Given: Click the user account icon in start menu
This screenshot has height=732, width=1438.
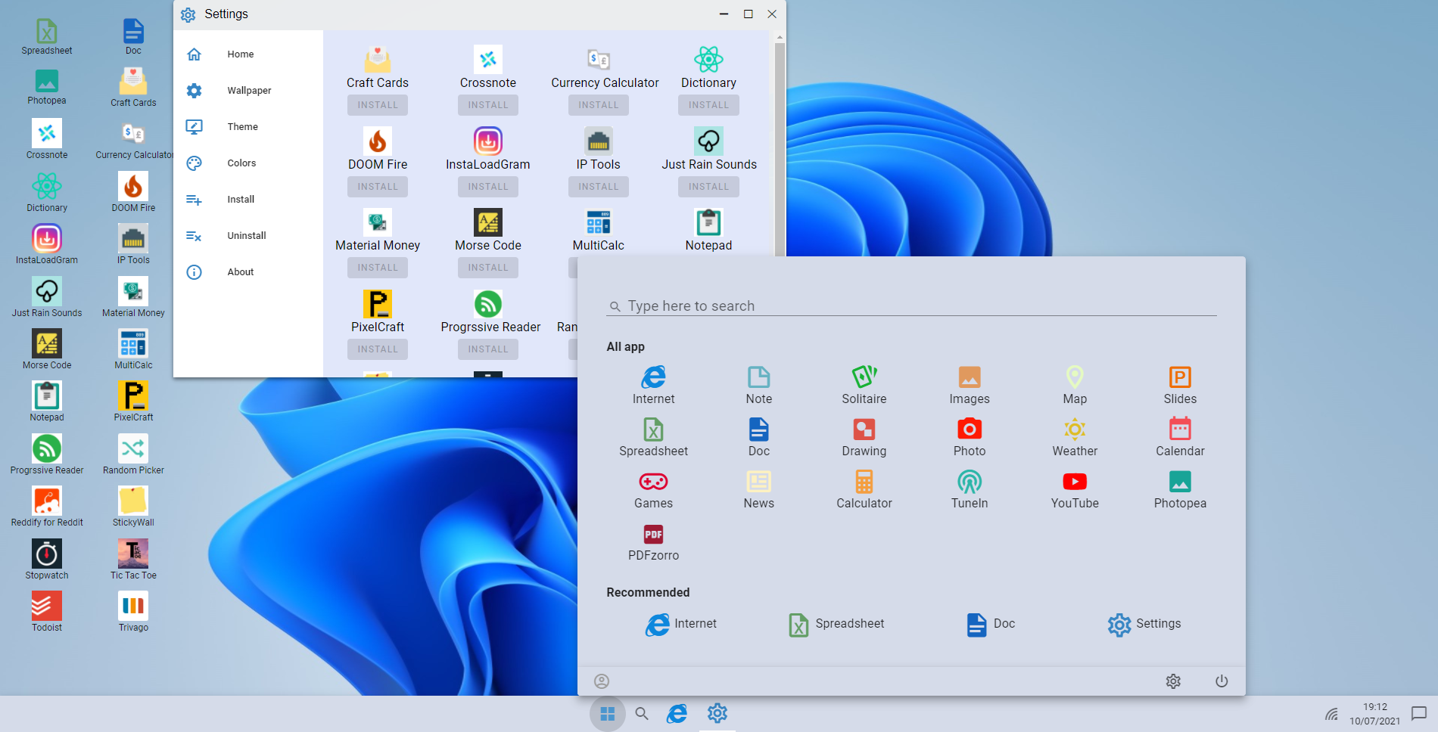Looking at the screenshot, I should [x=601, y=681].
